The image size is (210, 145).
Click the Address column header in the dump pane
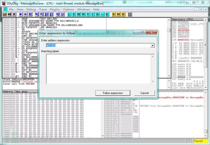pos(9,92)
